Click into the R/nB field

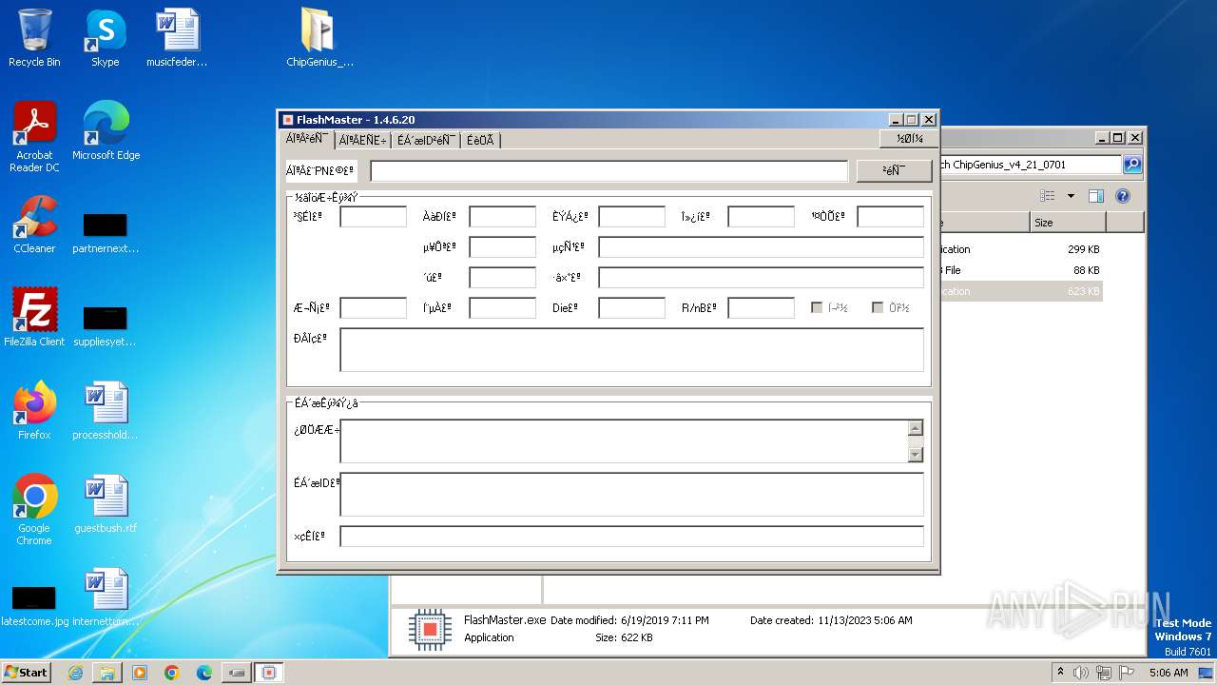[761, 307]
